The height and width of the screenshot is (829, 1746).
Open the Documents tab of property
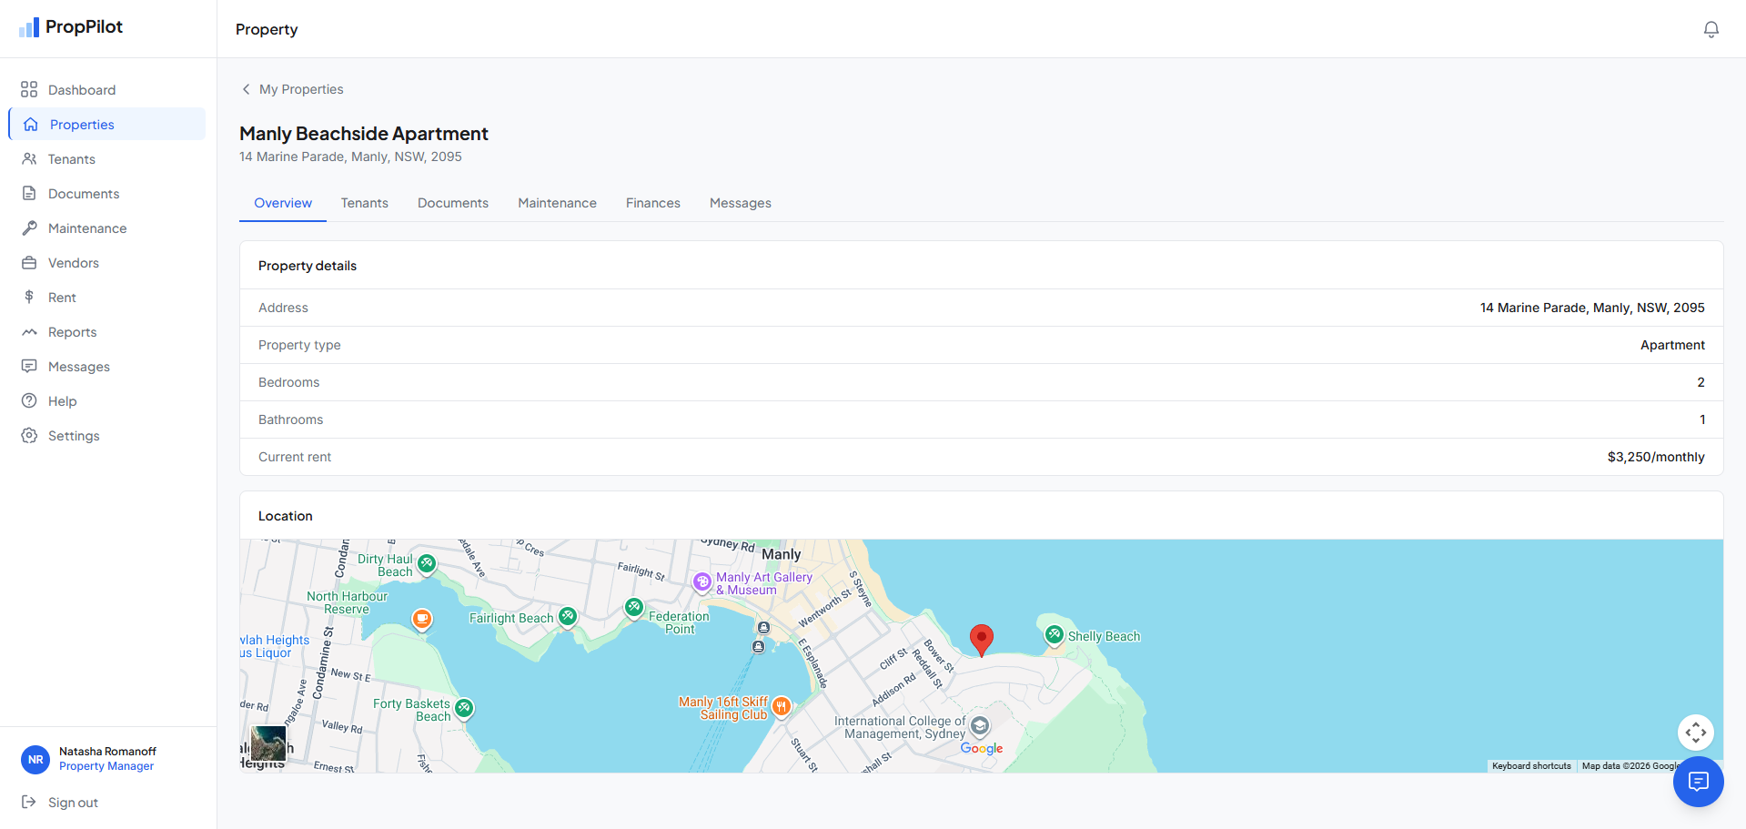[453, 203]
